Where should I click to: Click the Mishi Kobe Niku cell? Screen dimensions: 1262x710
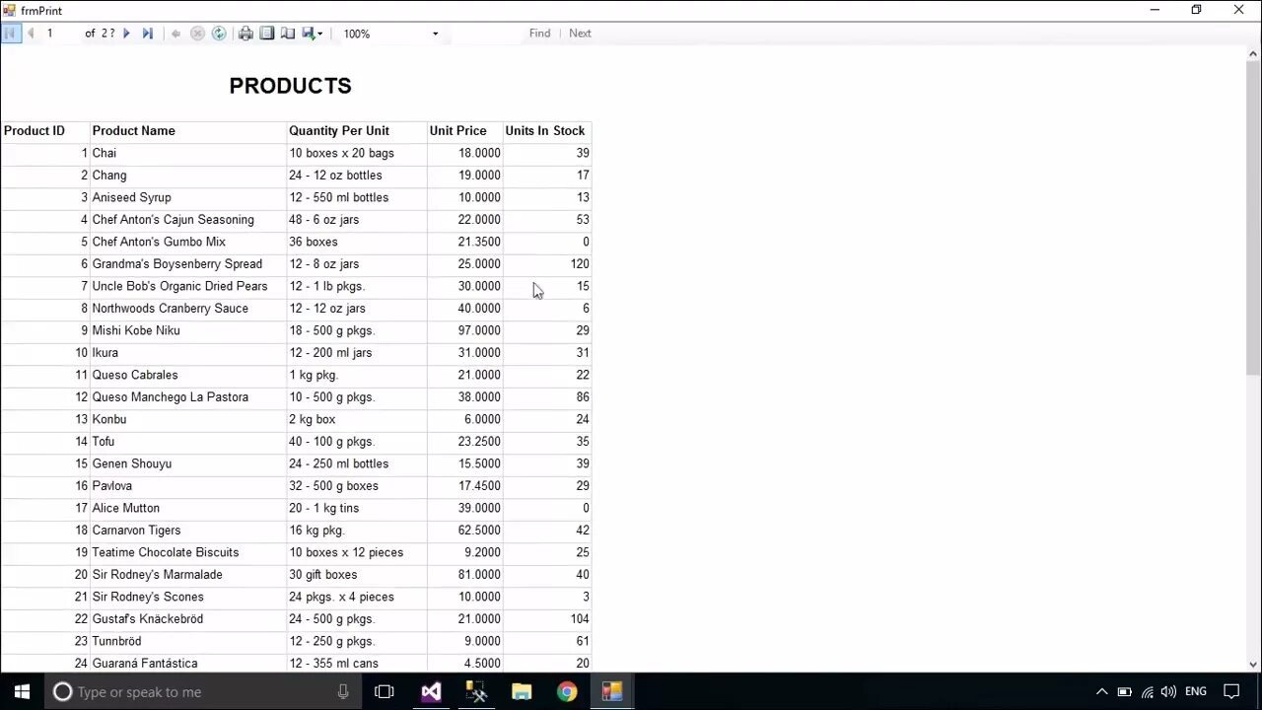(187, 330)
